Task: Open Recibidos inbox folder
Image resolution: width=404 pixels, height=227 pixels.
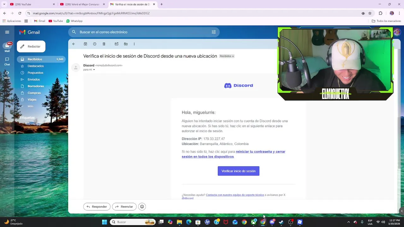Action: 41,59
